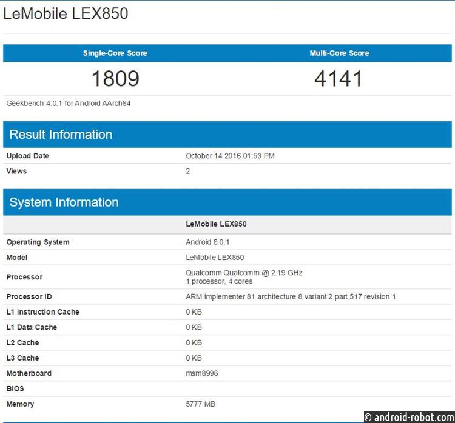Click the L1 Data Cache label
Screen dimensions: 455x423
[x=32, y=327]
